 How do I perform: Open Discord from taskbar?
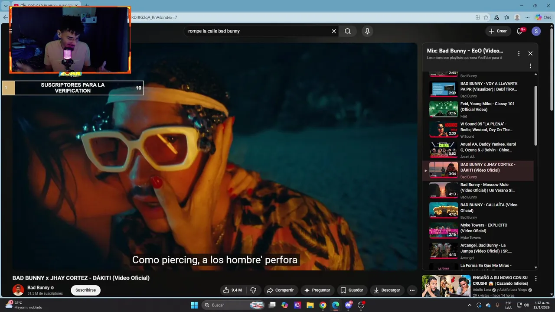click(x=348, y=305)
